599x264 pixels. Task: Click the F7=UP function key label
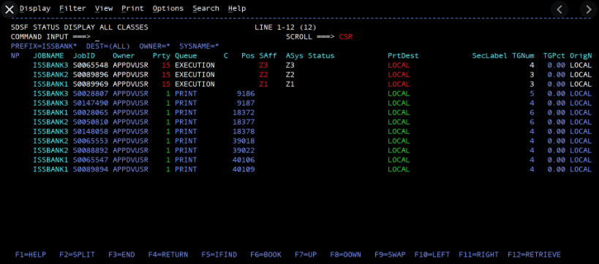click(306, 255)
